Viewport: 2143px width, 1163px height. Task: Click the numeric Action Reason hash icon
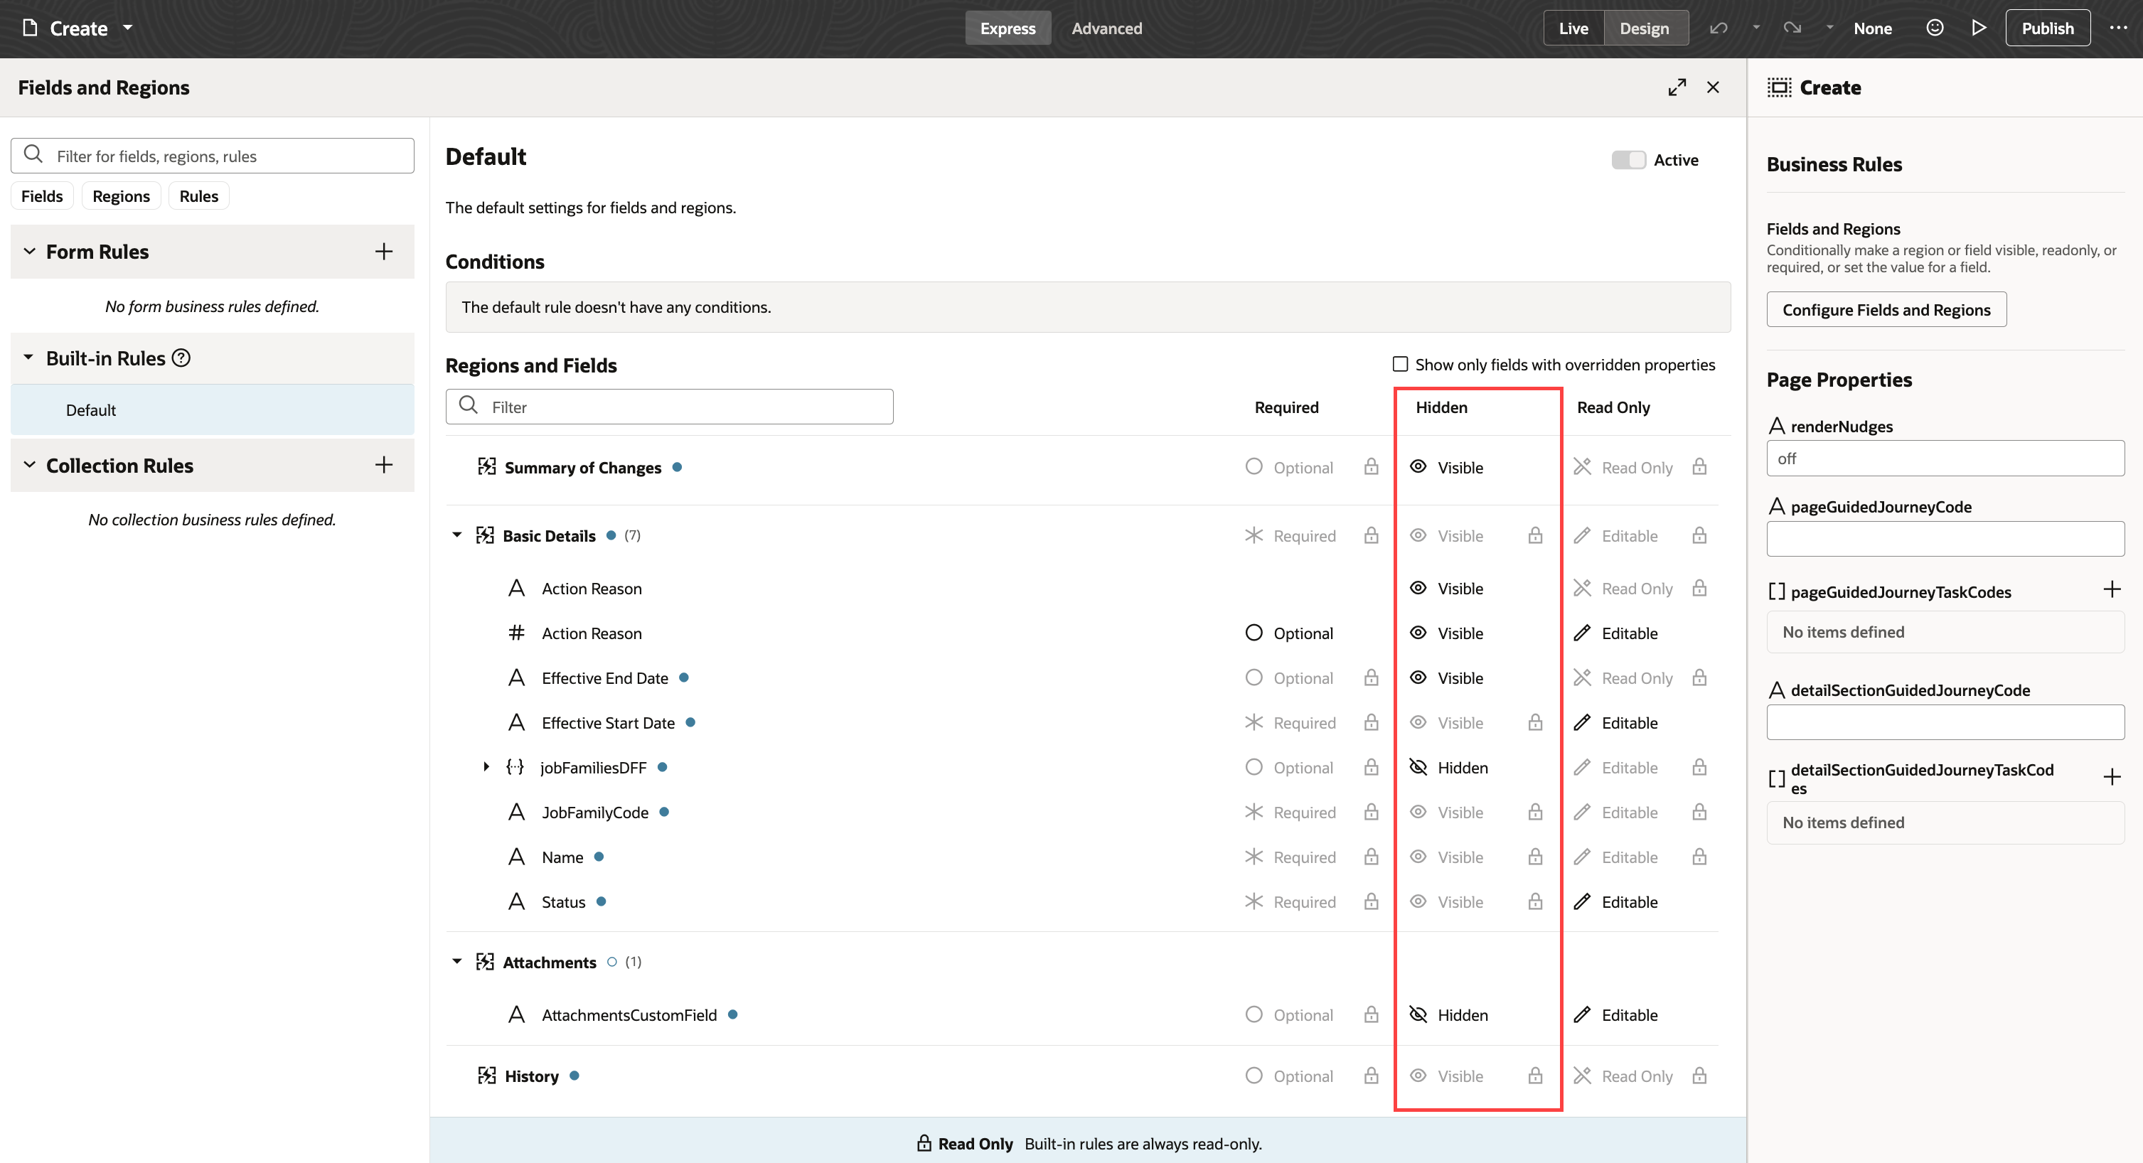pyautogui.click(x=517, y=633)
